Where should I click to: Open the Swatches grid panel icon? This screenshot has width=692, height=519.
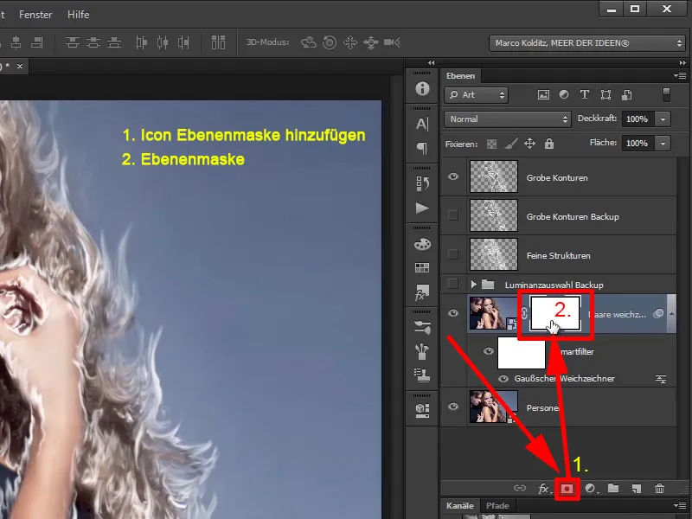[x=422, y=267]
